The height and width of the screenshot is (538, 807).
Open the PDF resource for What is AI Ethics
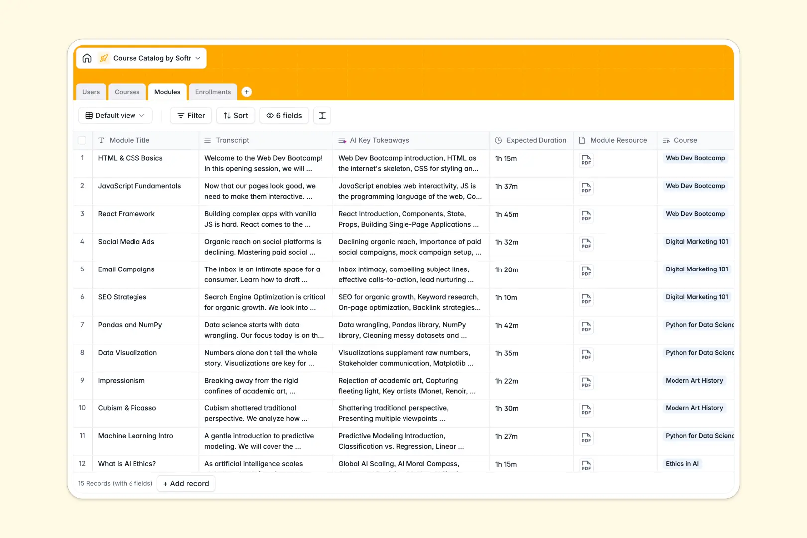pos(586,465)
